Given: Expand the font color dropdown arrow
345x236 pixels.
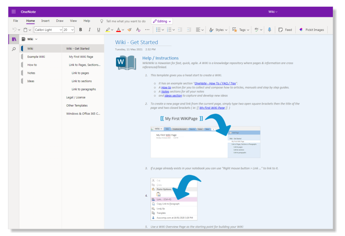Looking at the screenshot, I should click(x=123, y=30).
